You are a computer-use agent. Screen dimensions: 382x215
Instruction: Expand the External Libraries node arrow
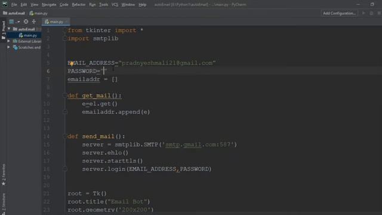[x=9, y=41]
